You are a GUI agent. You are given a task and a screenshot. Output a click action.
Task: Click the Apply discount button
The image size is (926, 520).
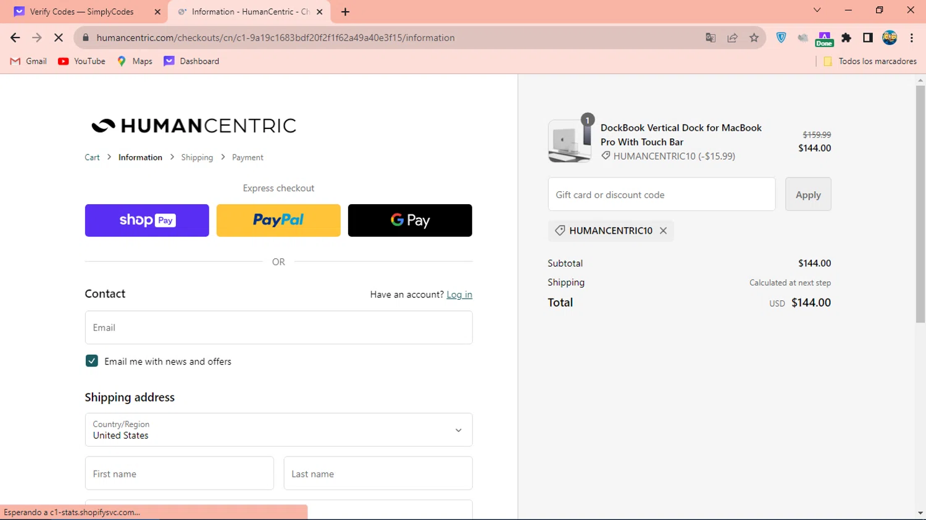(x=808, y=194)
